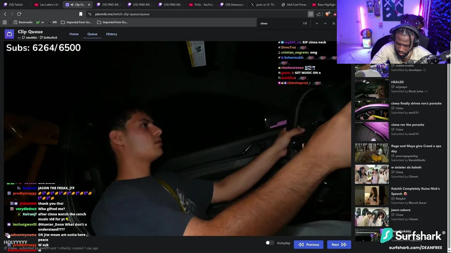Close the Clip Queue browser tab
Viewport: 451px width, 253px height.
[x=89, y=5]
